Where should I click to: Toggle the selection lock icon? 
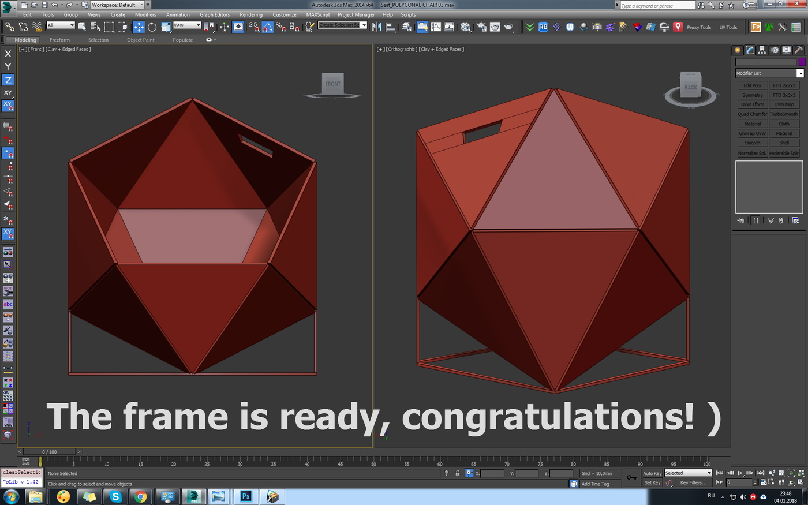[x=458, y=473]
